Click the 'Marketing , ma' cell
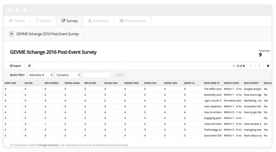Viewport: 276px width, 152px height. coord(252,101)
